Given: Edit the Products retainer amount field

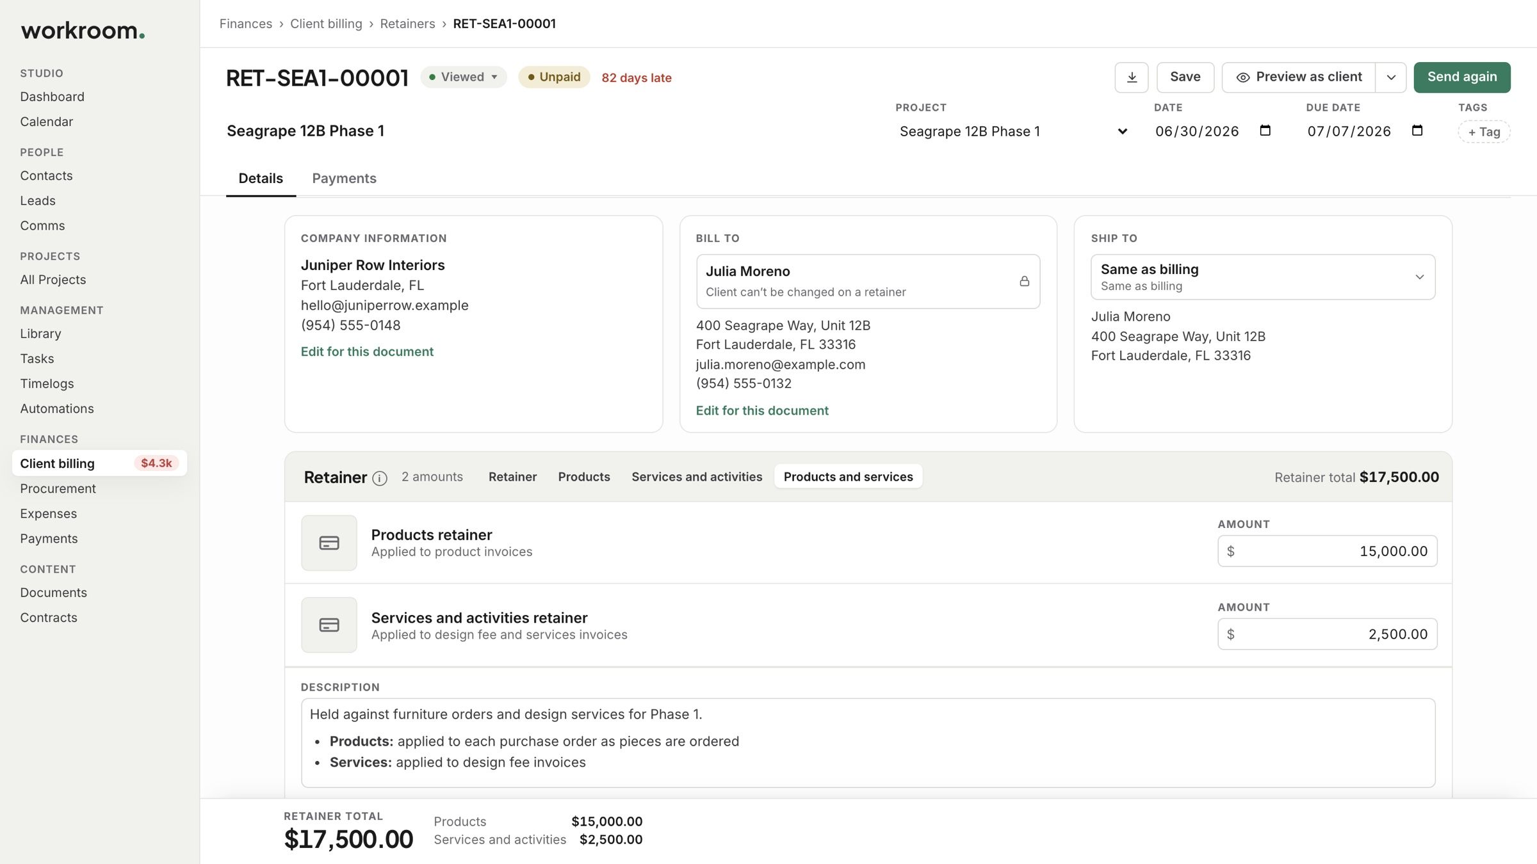Looking at the screenshot, I should click(1327, 551).
